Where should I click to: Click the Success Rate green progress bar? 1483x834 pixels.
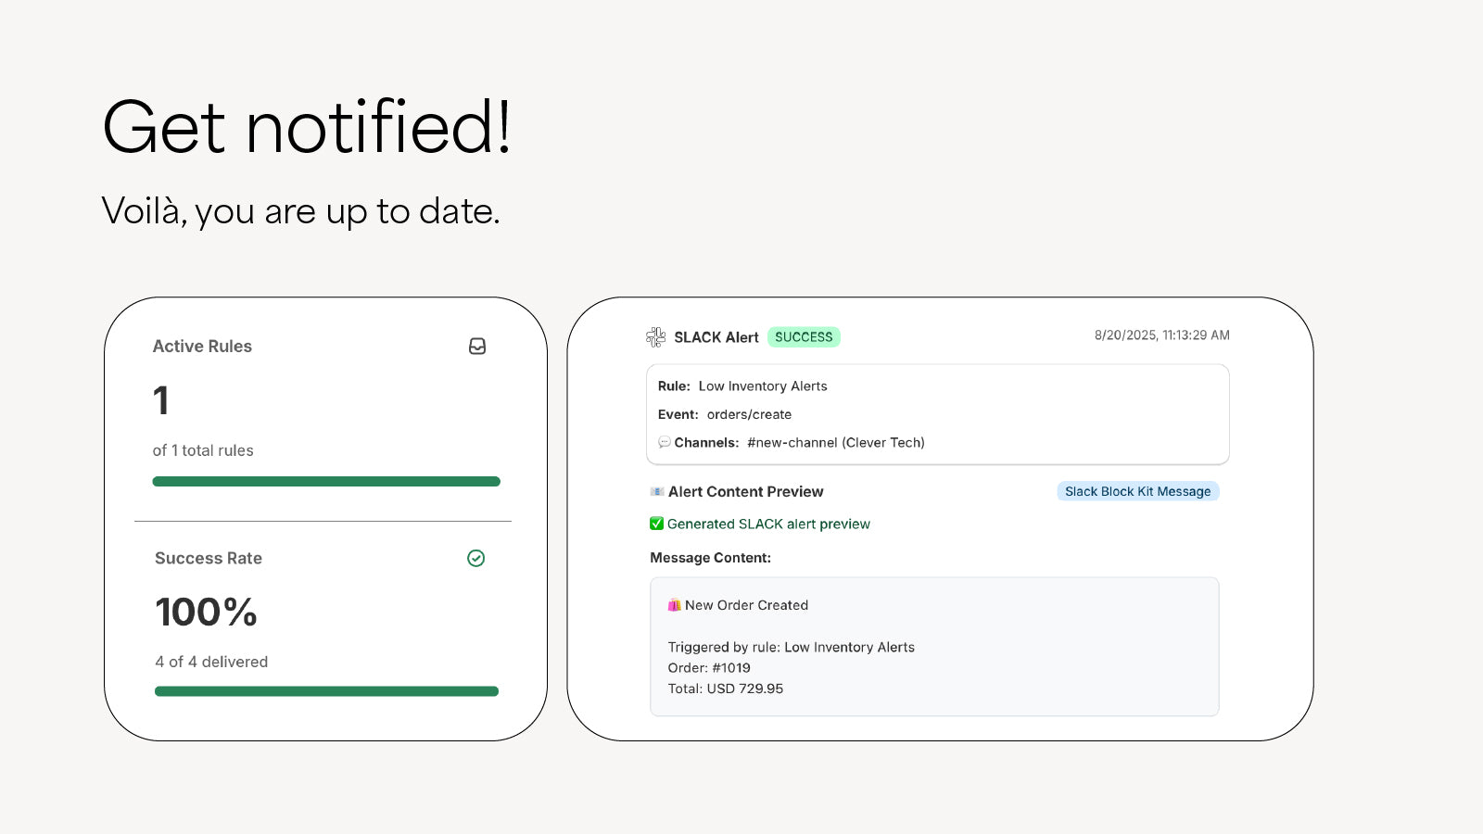tap(326, 691)
